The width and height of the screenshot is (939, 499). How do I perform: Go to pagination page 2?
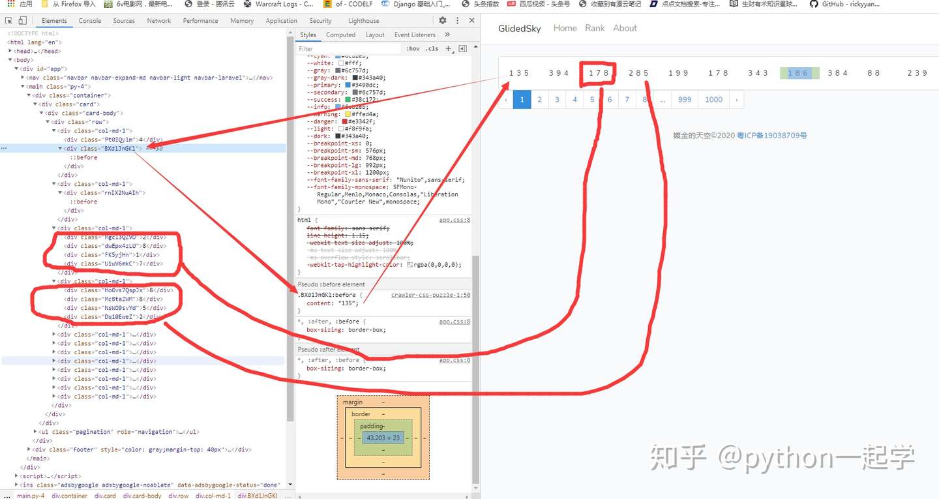pos(539,100)
